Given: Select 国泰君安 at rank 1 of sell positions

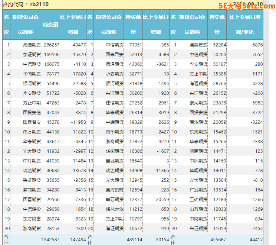Looking at the screenshot, I should (198, 45).
